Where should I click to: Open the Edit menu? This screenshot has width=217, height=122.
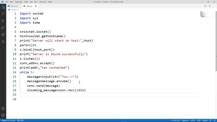tap(12, 2)
